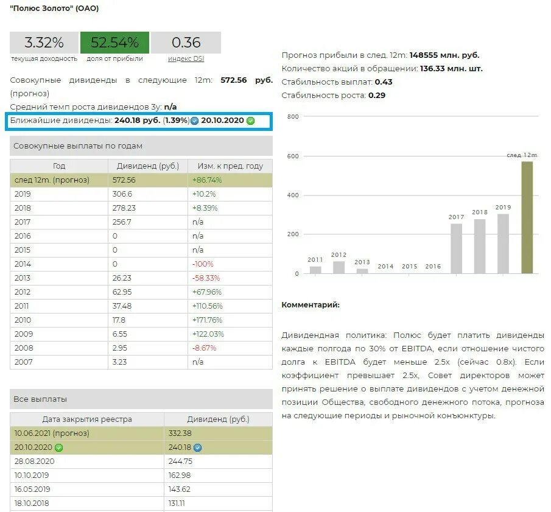
Task: Click the 2012 bar in the dividend chart
Action: pos(339,267)
